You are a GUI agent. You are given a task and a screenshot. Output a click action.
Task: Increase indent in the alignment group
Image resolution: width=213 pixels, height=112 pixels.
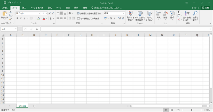tap(73, 18)
